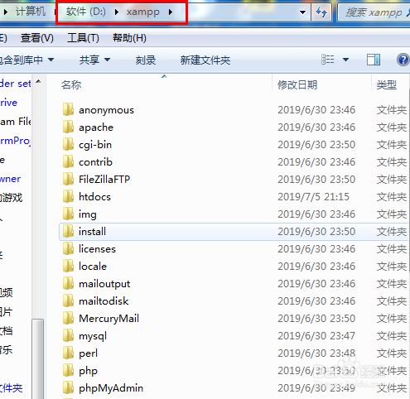Click the 'rive' item in navigation pane

tap(8, 103)
